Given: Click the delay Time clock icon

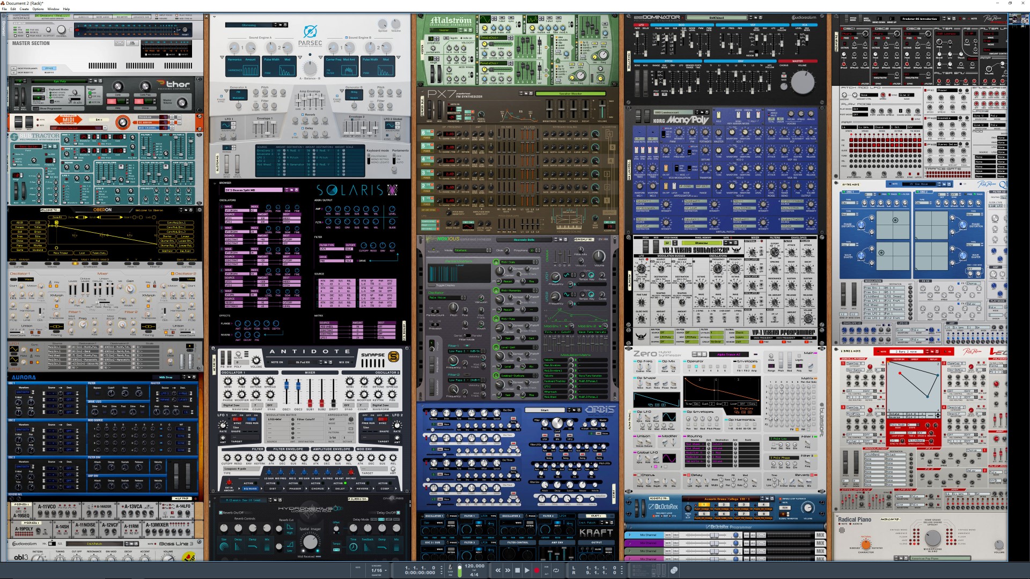Looking at the screenshot, I should click(x=354, y=547).
